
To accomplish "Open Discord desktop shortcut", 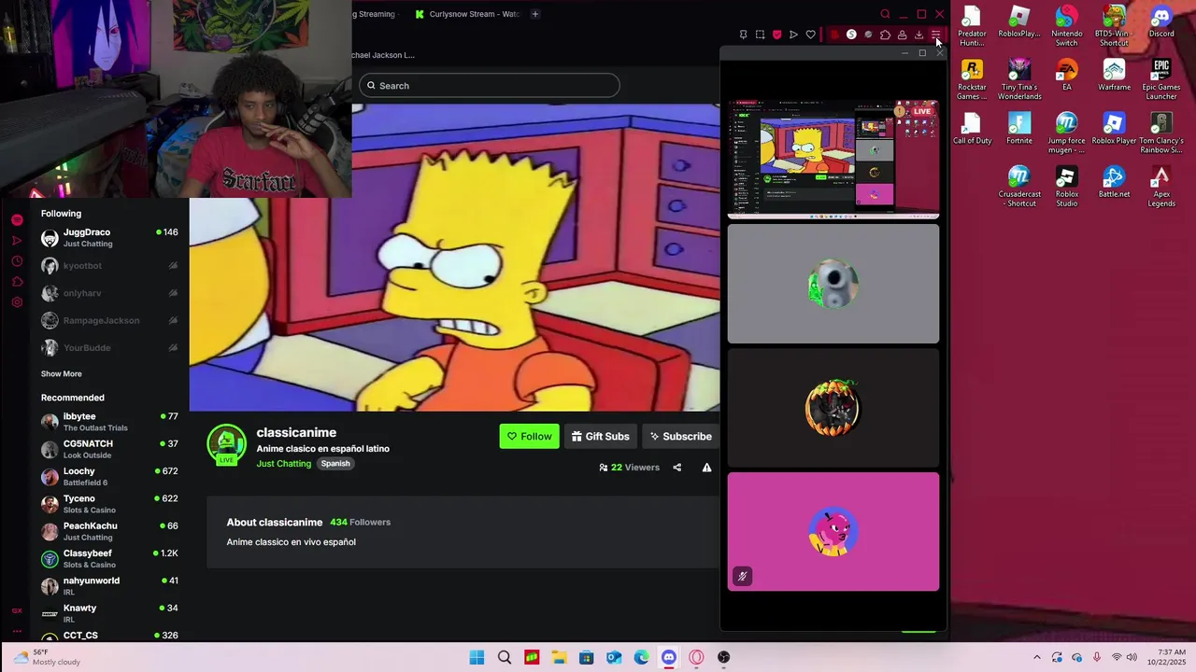I will [1161, 22].
